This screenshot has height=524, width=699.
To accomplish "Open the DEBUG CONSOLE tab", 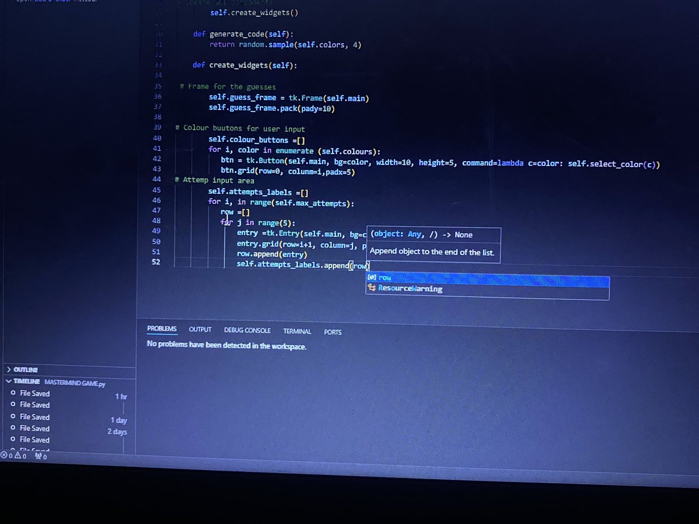I will click(248, 330).
